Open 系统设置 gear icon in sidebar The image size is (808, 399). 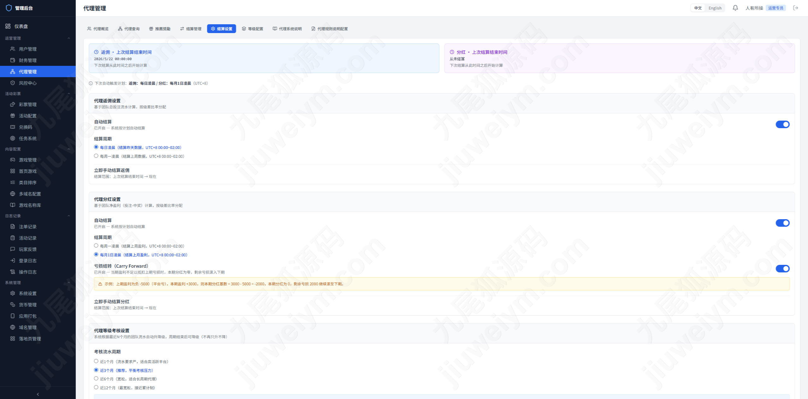[13, 293]
